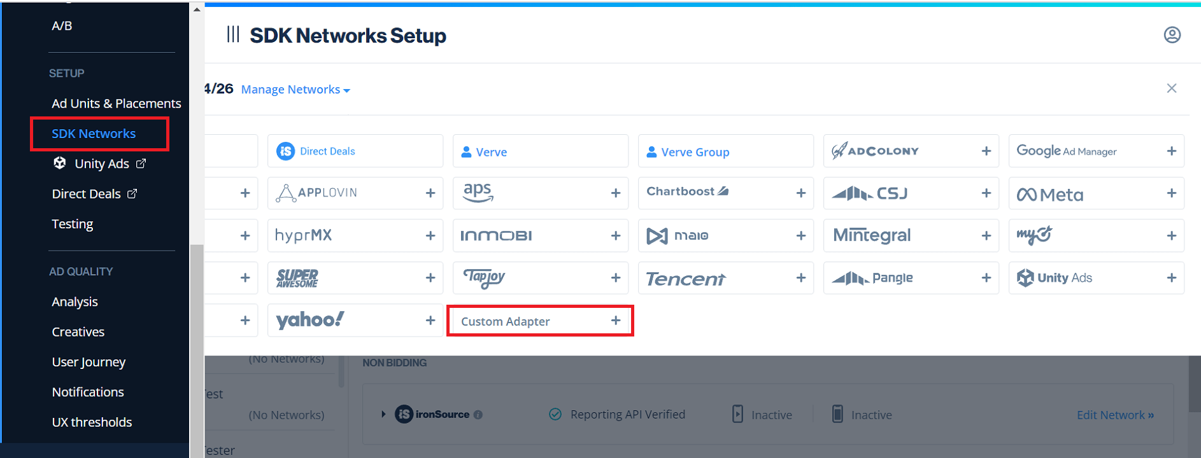The width and height of the screenshot is (1201, 458).
Task: Add the Google Ad Manager network
Action: [1171, 151]
